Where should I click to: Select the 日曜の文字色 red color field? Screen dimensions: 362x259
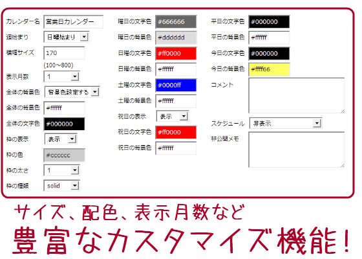pos(176,53)
